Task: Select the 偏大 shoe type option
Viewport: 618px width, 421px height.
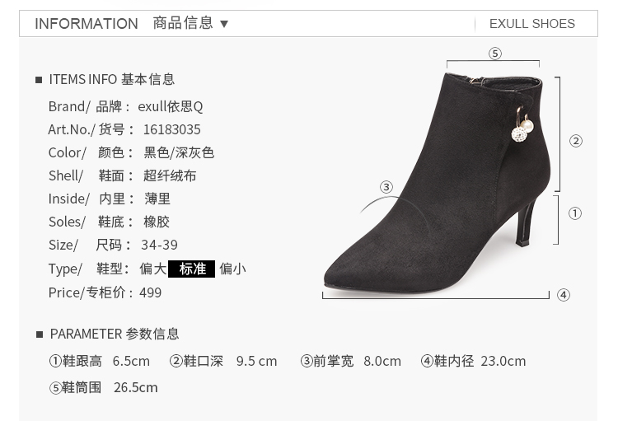Action: (153, 269)
